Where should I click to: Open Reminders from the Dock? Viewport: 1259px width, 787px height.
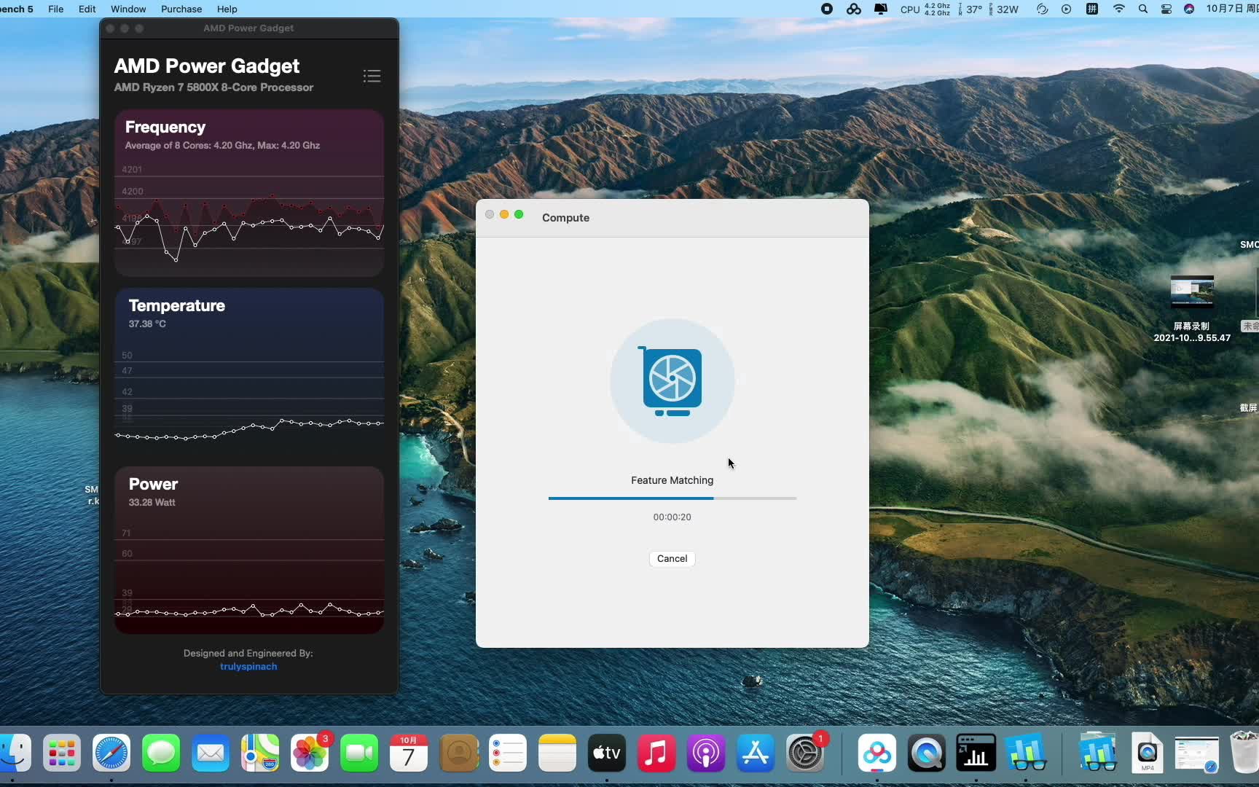(x=508, y=753)
